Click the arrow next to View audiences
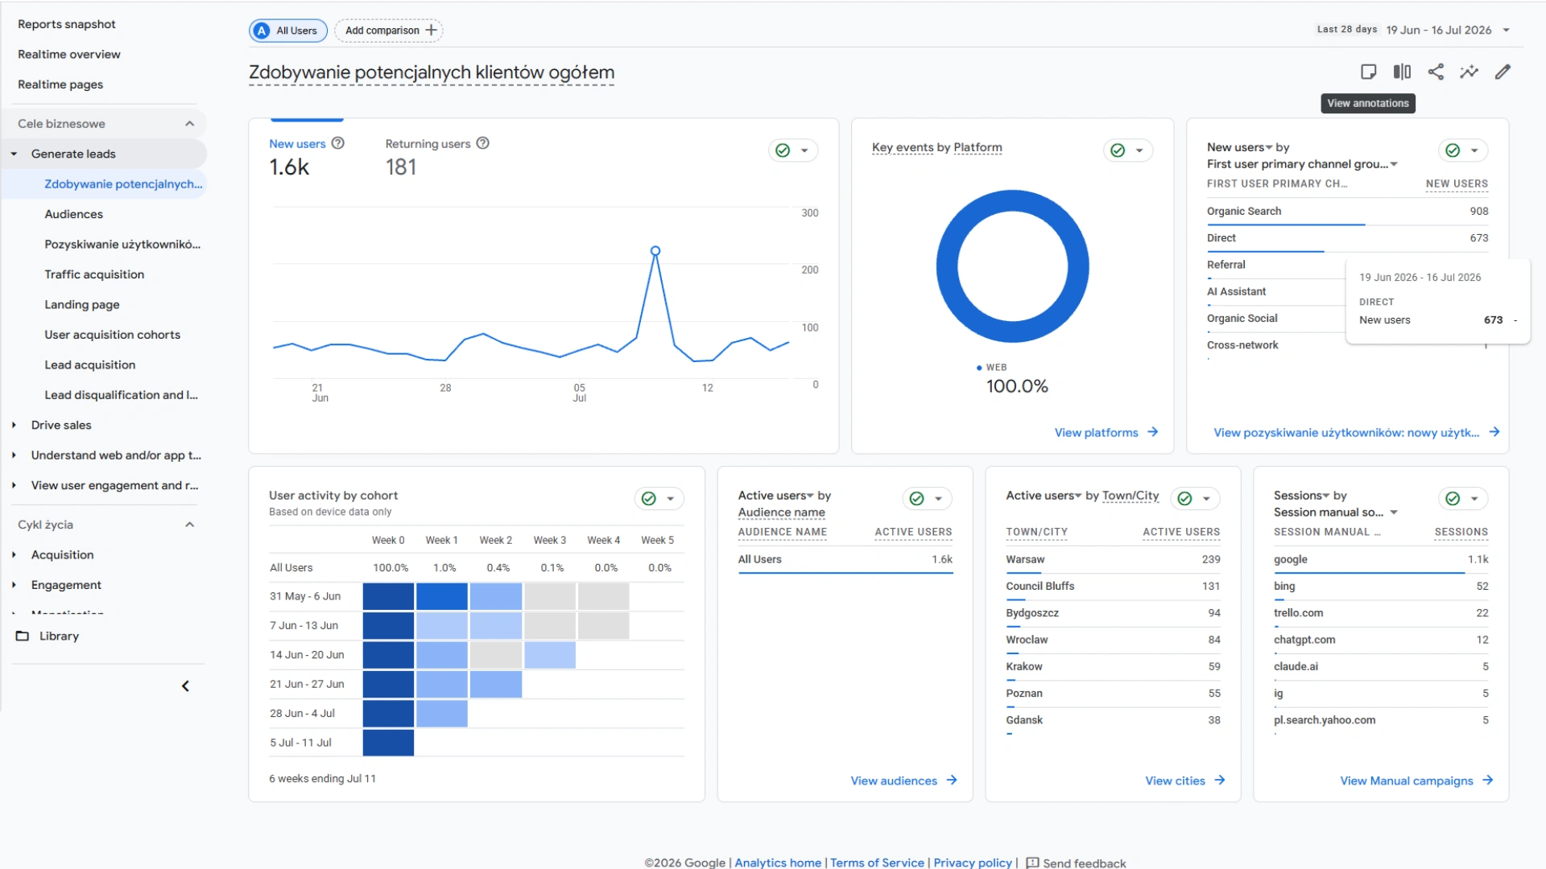 (952, 780)
